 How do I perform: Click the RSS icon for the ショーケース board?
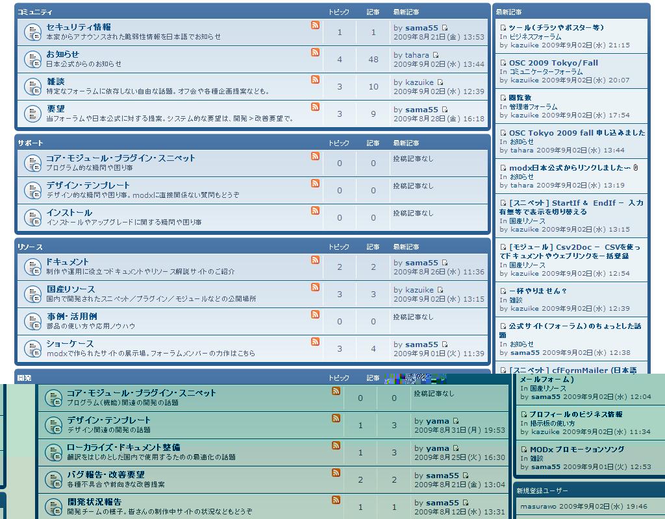pos(315,342)
